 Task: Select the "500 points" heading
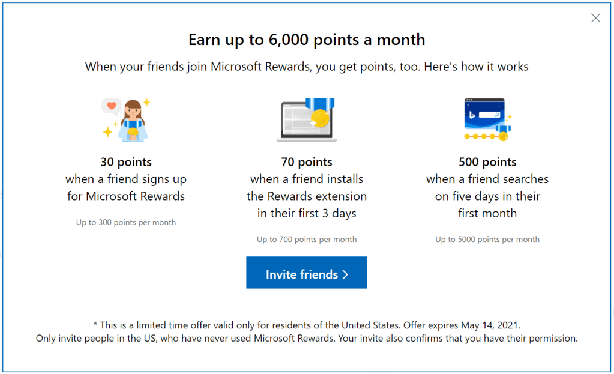[487, 162]
